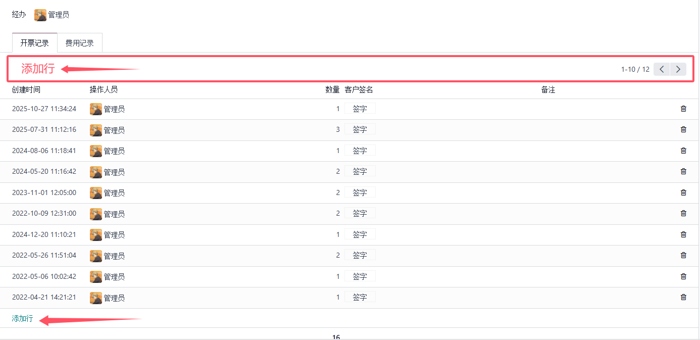Image resolution: width=700 pixels, height=340 pixels.
Task: Remove the 2024-12-20 11:10:21 record
Action: [x=683, y=234]
